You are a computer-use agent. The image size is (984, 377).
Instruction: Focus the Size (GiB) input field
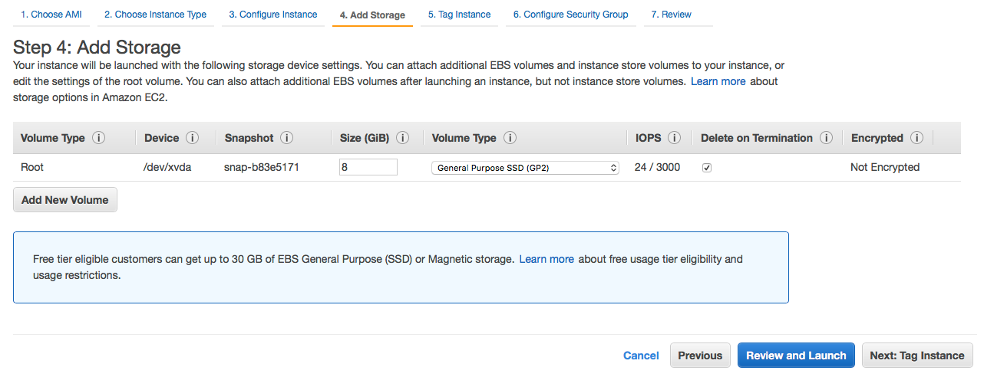[368, 167]
